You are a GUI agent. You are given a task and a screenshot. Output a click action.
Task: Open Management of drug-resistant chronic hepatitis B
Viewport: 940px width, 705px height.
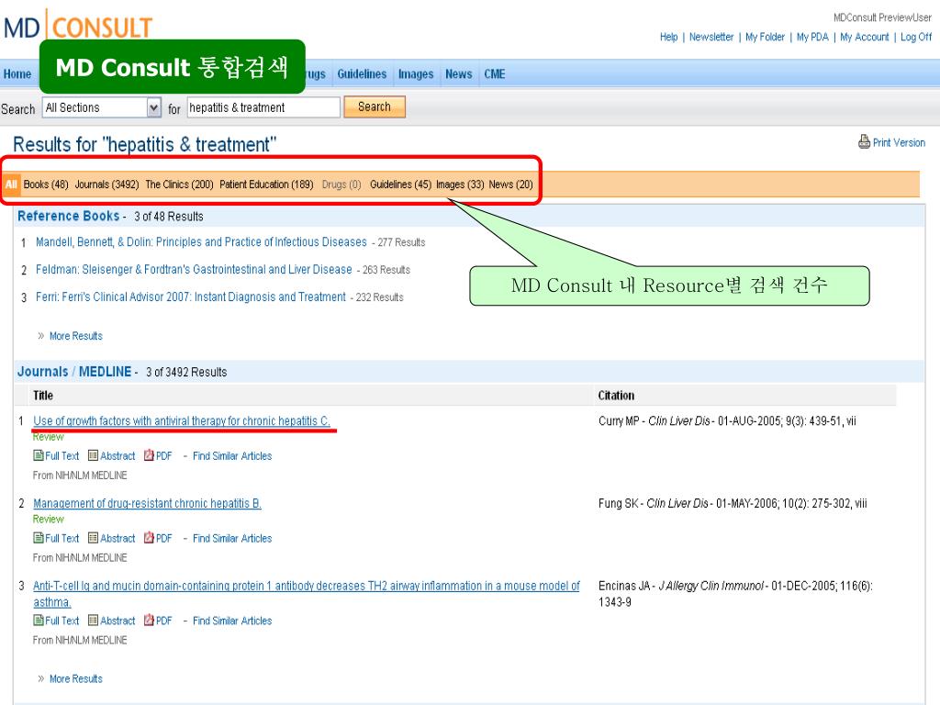148,503
